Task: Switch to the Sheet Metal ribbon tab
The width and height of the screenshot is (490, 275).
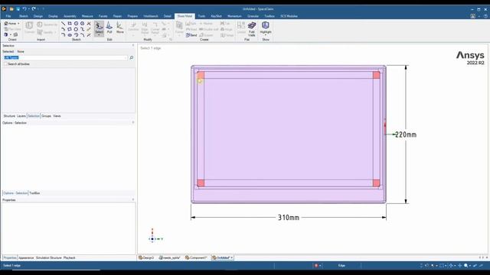Action: (185, 16)
